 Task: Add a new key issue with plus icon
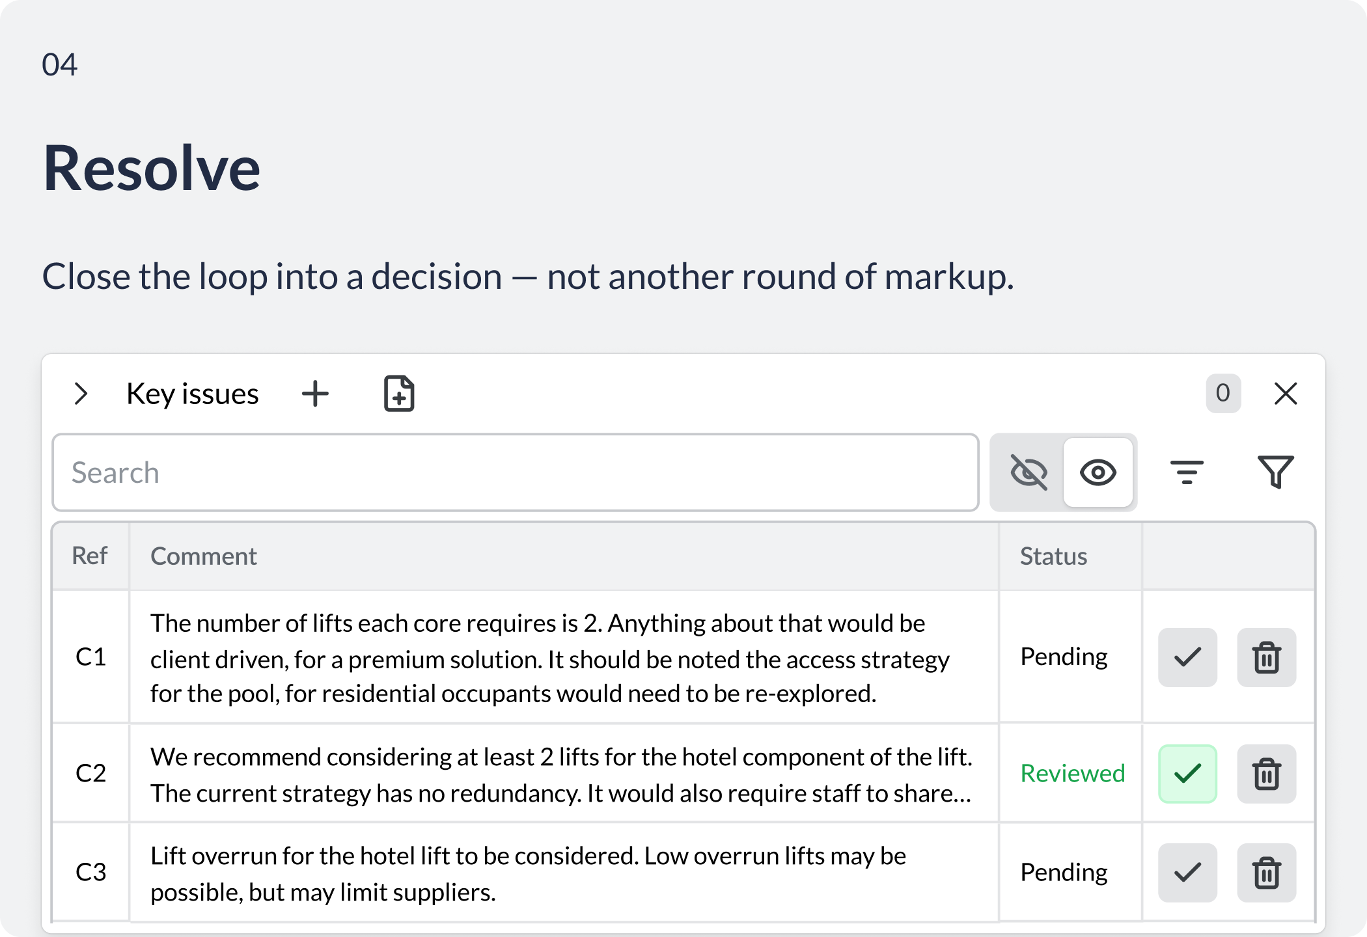pyautogui.click(x=316, y=394)
